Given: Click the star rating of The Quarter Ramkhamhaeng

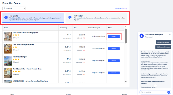Looking at the screenshot, I should pos(16,35).
